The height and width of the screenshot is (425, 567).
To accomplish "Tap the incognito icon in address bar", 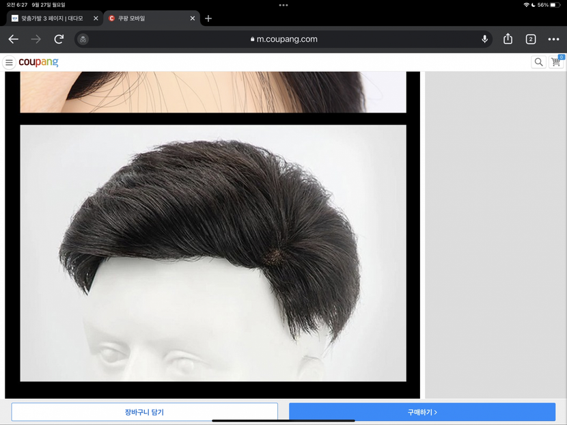I will (83, 39).
